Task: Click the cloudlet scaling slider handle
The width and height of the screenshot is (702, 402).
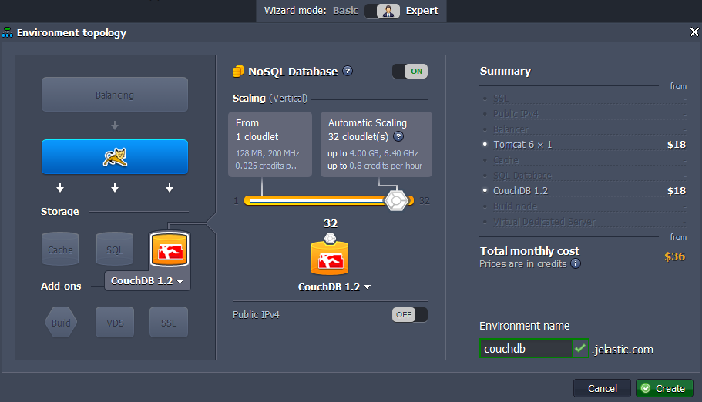Action: (396, 200)
